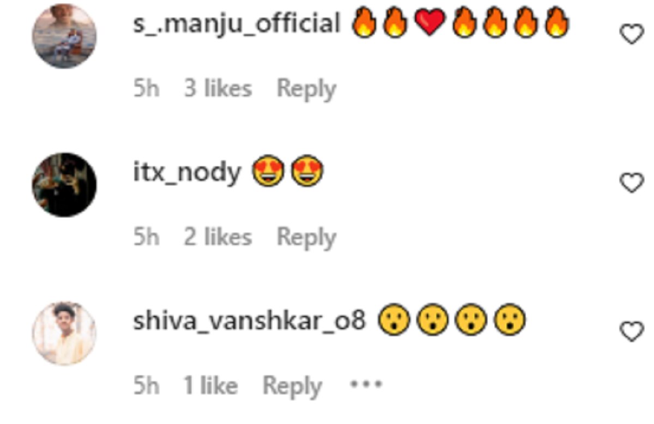Click the red heart emoji in s_.manju_official's comment

pos(430,24)
